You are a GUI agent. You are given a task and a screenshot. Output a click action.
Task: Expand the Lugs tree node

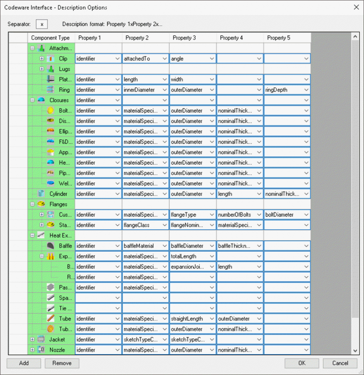42,69
